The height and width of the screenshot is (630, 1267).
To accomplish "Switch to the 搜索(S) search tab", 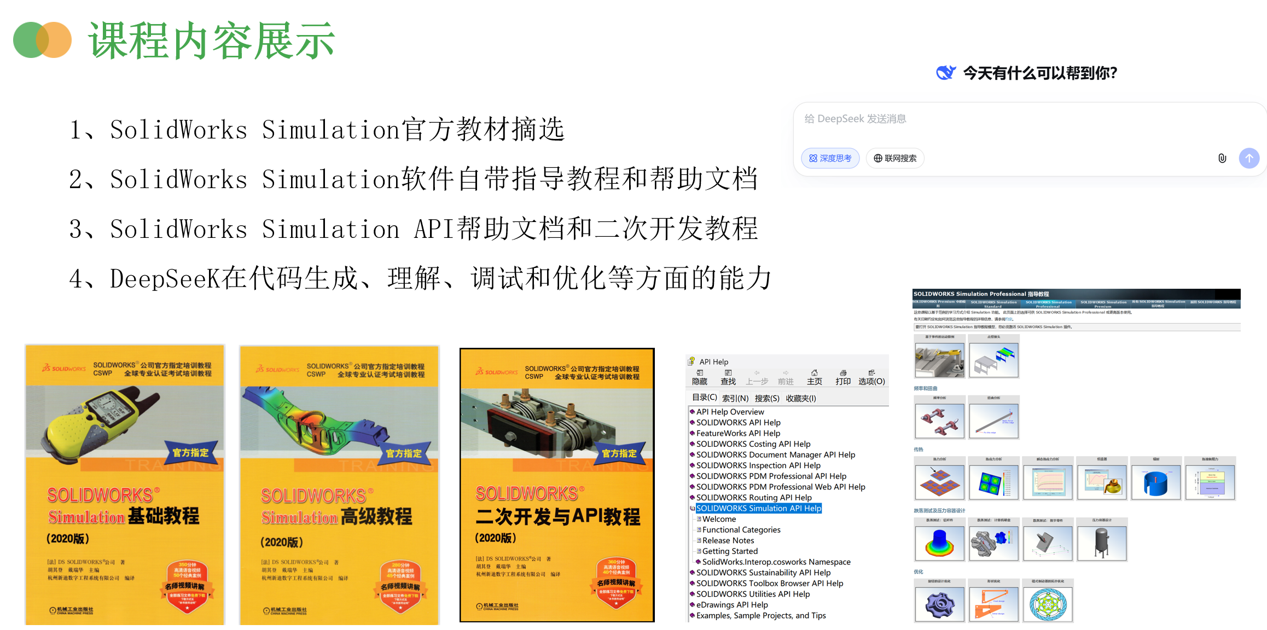I will [767, 398].
